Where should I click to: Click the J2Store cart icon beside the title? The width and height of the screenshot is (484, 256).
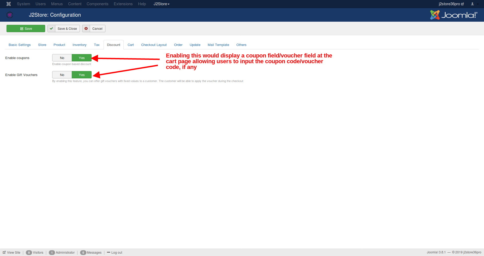pyautogui.click(x=10, y=15)
